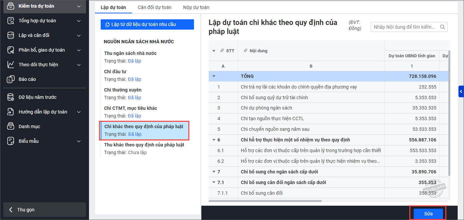Collapse the TỔNG row triangle

[214, 76]
